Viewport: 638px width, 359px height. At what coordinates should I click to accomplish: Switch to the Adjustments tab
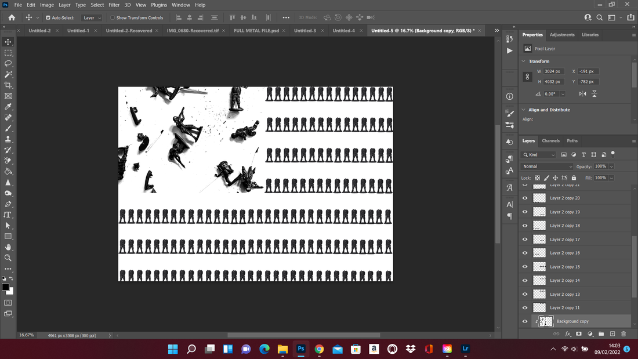click(562, 35)
